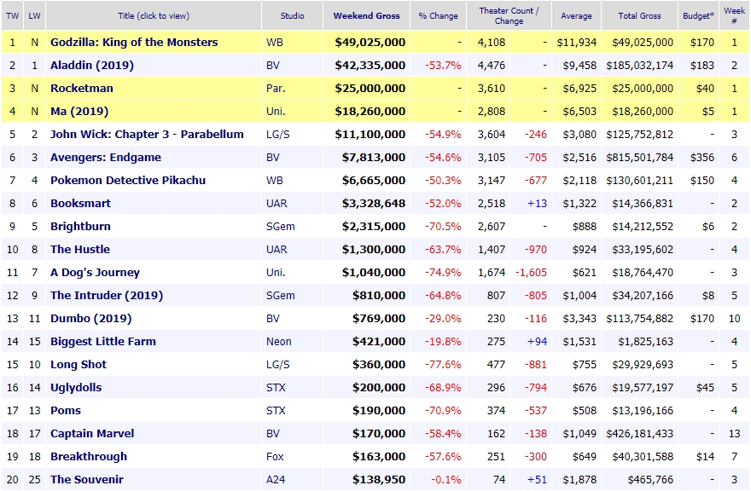Image resolution: width=751 pixels, height=491 pixels.
Task: Open the 'A Dog's Journey' title link
Action: point(96,272)
